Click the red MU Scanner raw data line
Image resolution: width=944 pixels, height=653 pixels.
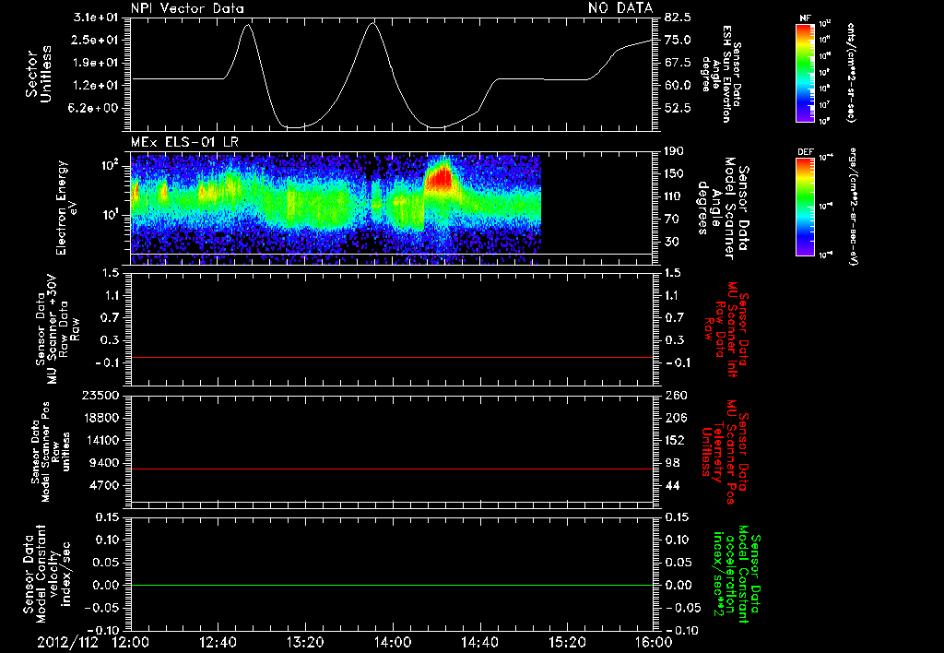tap(392, 357)
